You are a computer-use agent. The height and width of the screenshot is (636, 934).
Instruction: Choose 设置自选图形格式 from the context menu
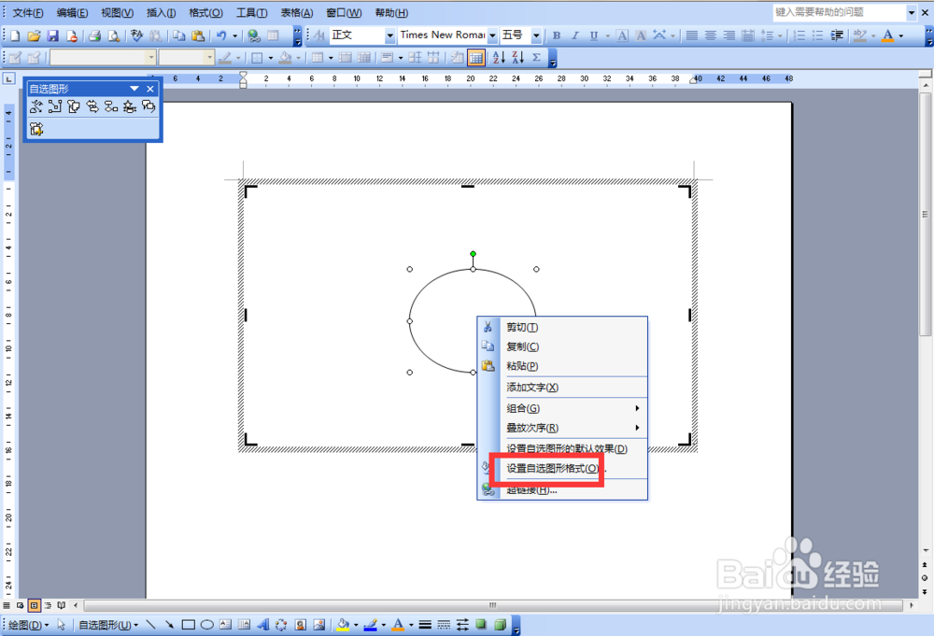(549, 470)
